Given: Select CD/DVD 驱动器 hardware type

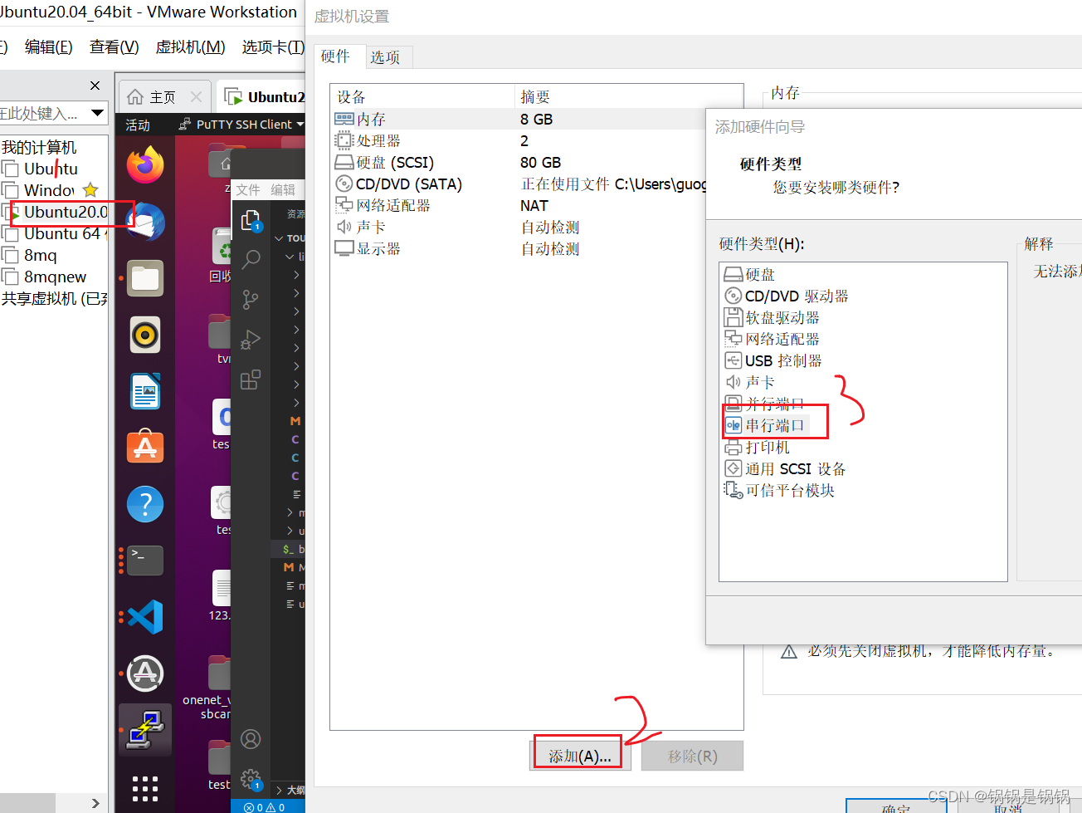Looking at the screenshot, I should coord(787,296).
